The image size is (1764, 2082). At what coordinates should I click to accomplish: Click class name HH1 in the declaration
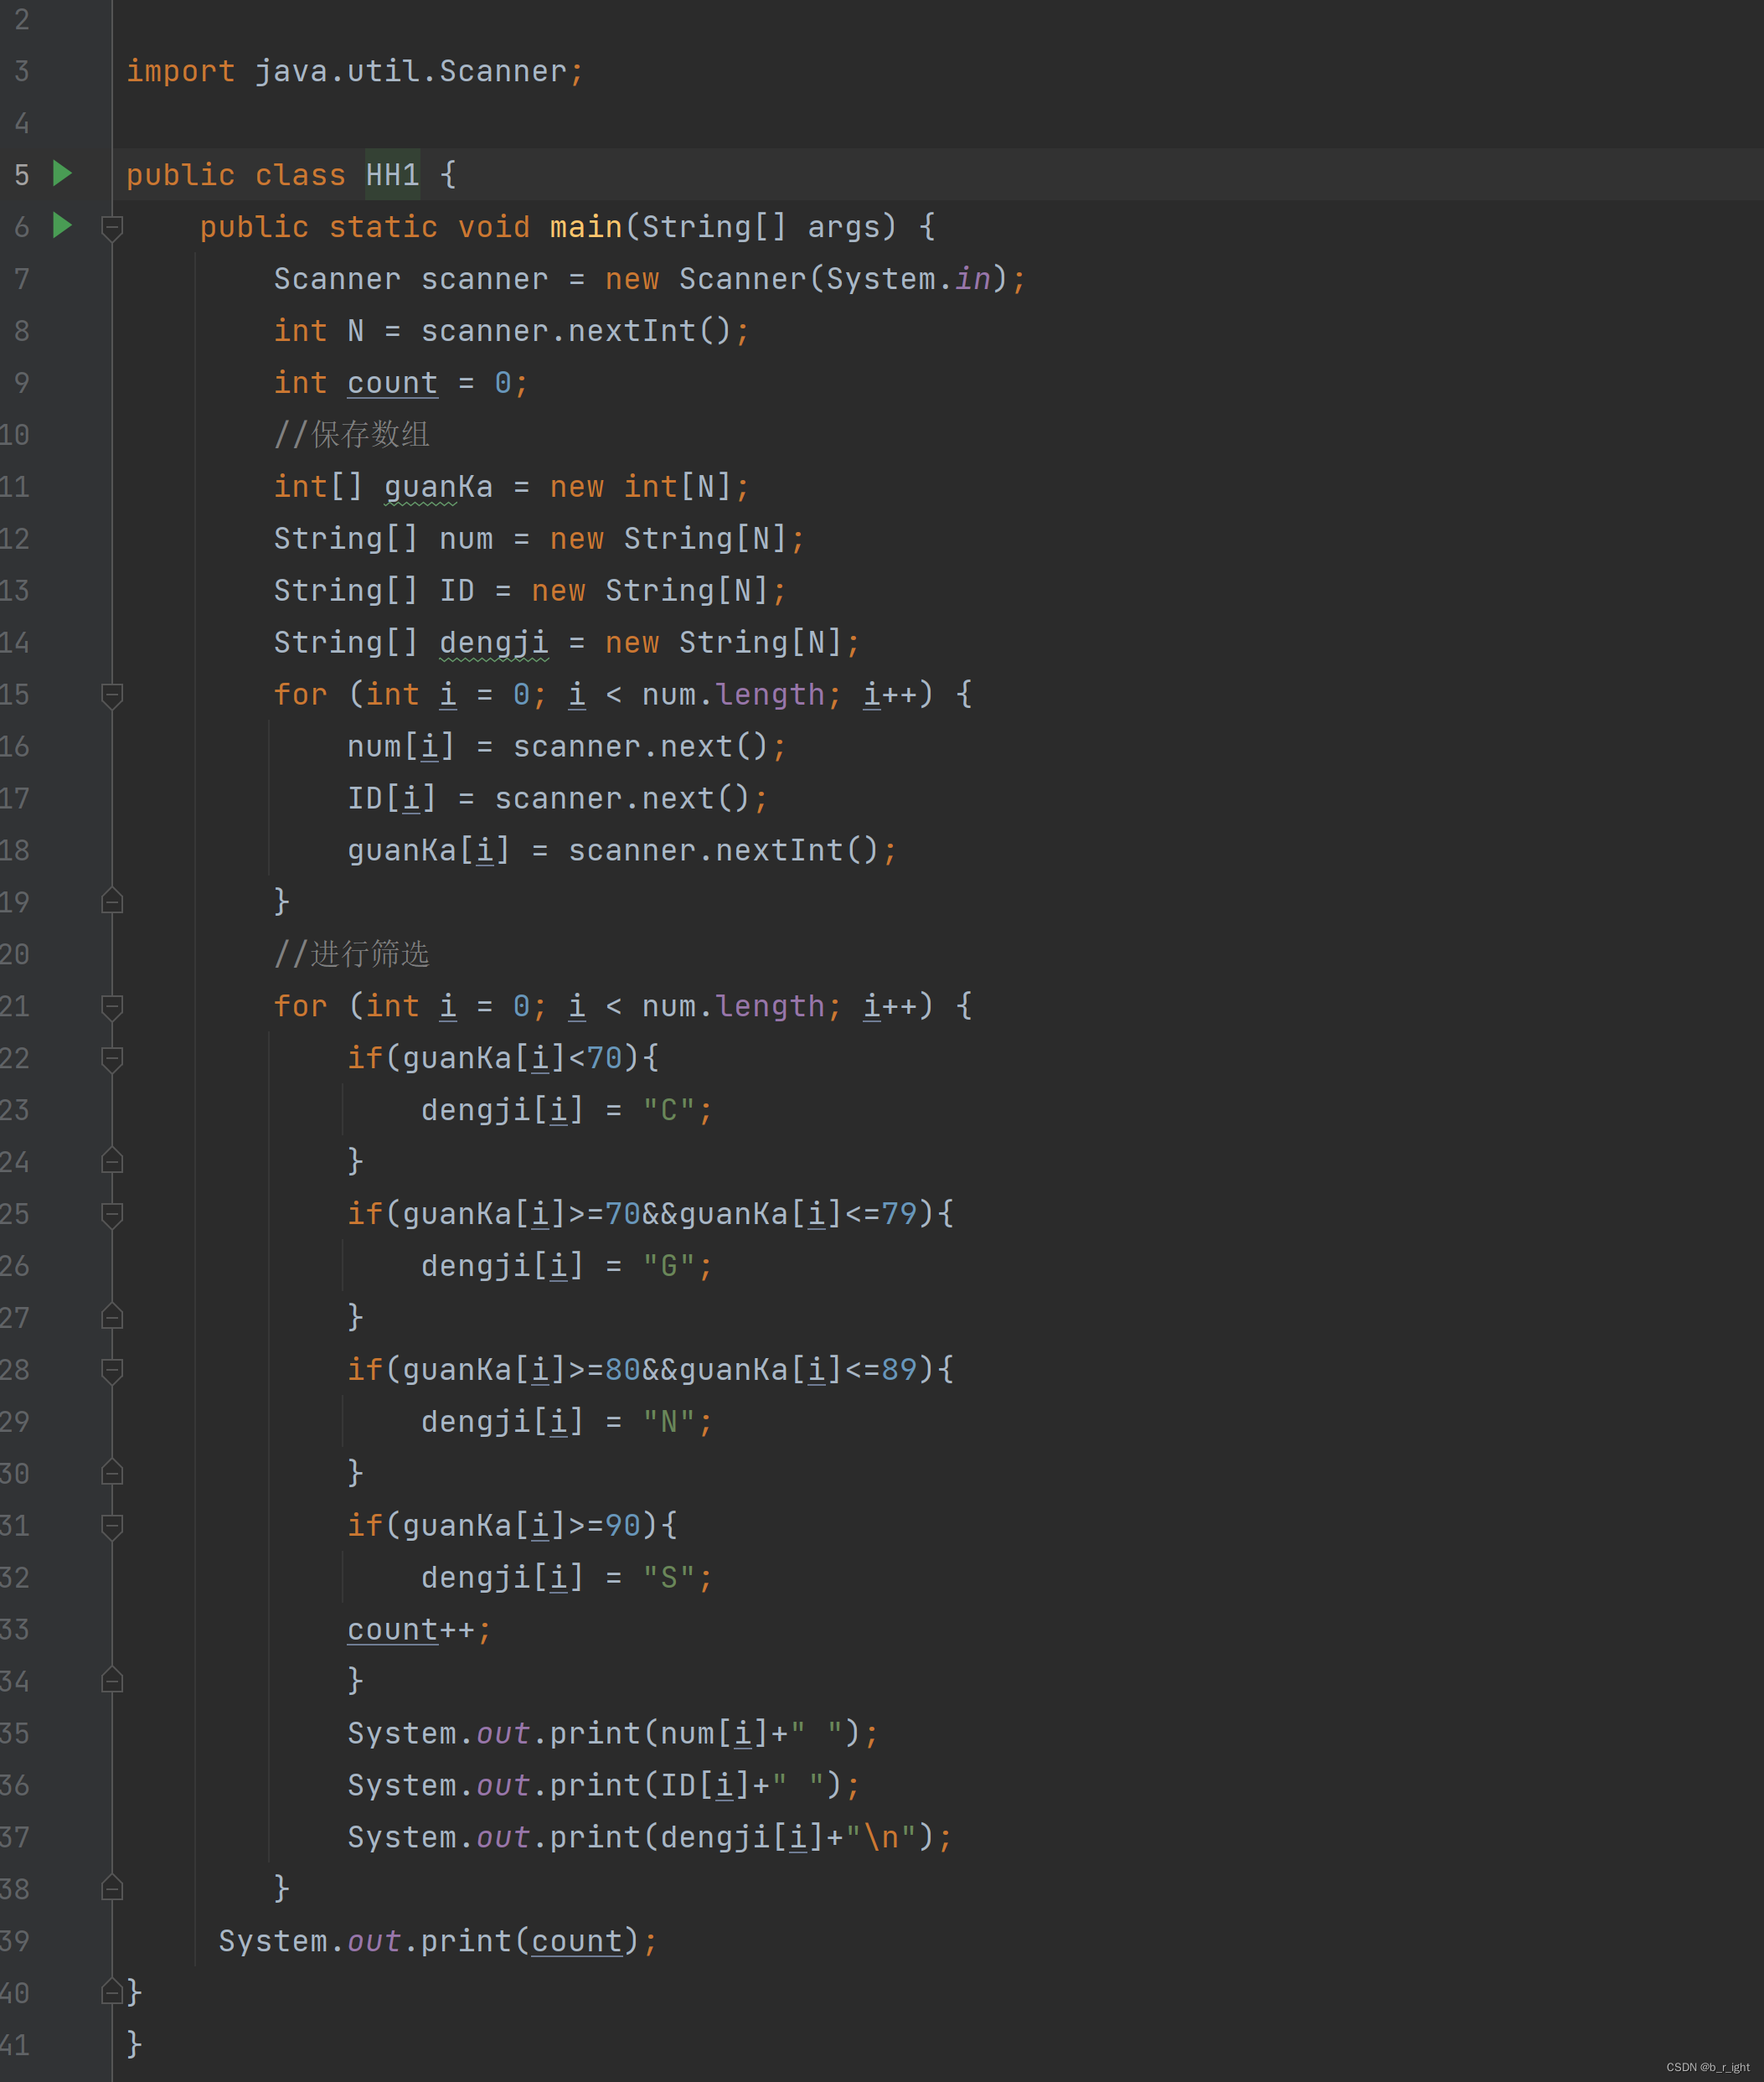[x=392, y=175]
